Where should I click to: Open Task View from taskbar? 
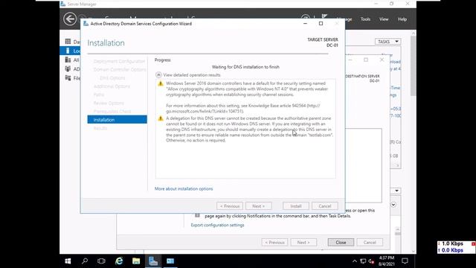coord(101,261)
